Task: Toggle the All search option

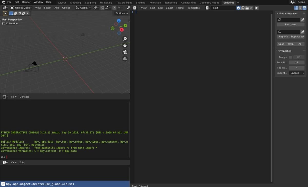Action: tap(300, 44)
